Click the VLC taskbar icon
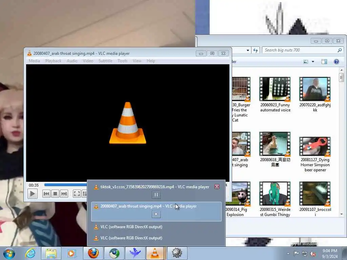 coord(155,253)
